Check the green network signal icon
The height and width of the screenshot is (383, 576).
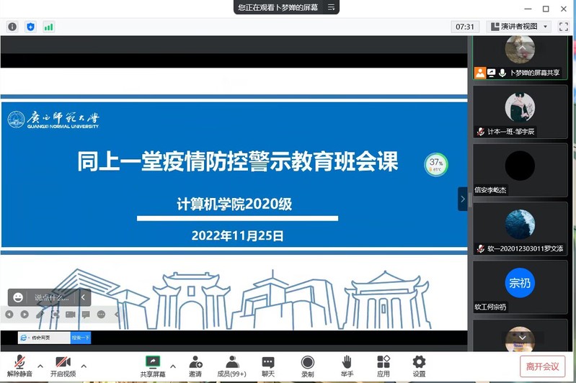click(48, 27)
